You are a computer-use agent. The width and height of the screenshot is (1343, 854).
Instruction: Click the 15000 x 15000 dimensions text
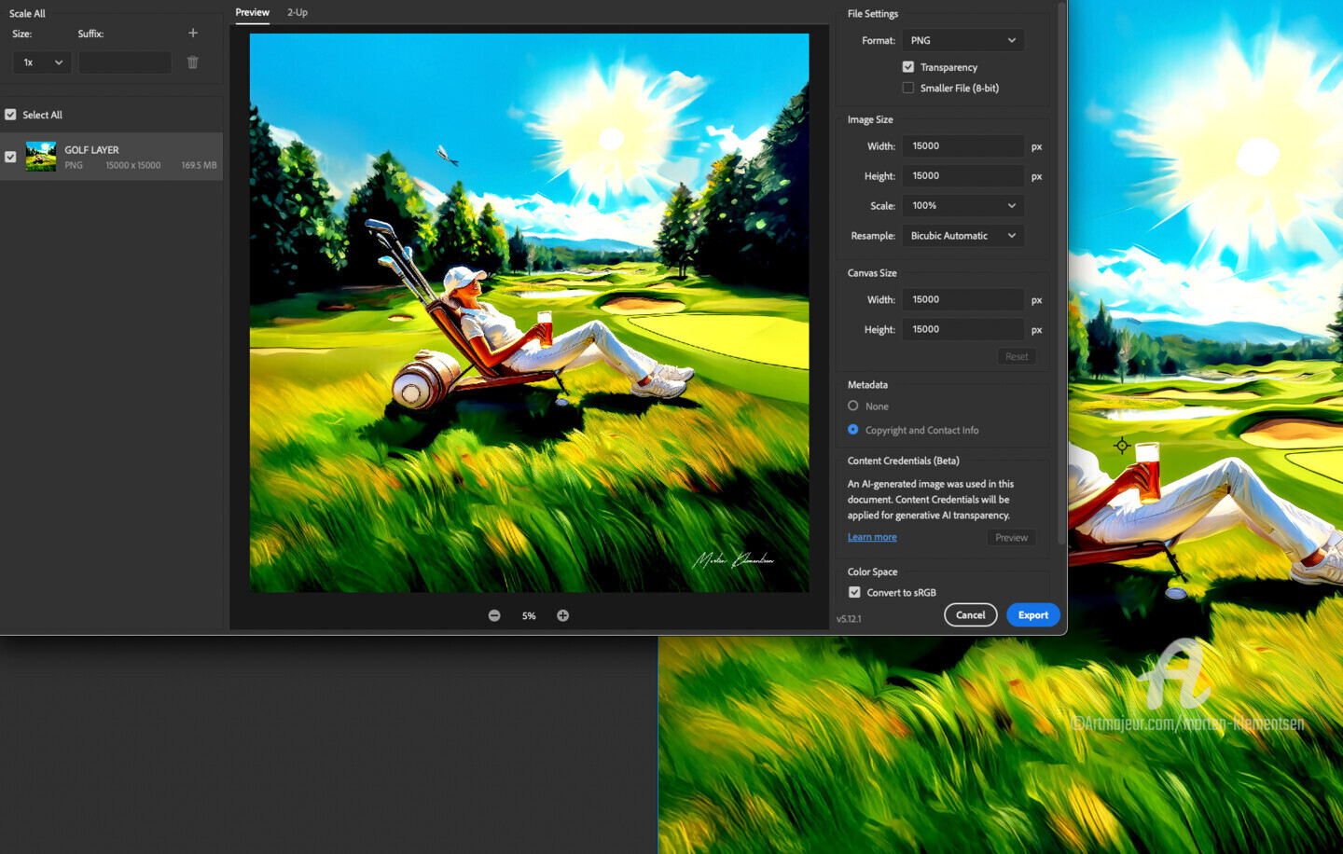pos(133,165)
